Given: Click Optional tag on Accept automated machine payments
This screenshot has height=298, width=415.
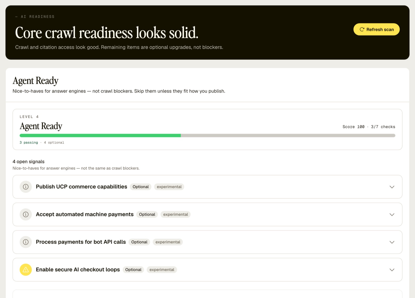Looking at the screenshot, I should pos(147,214).
